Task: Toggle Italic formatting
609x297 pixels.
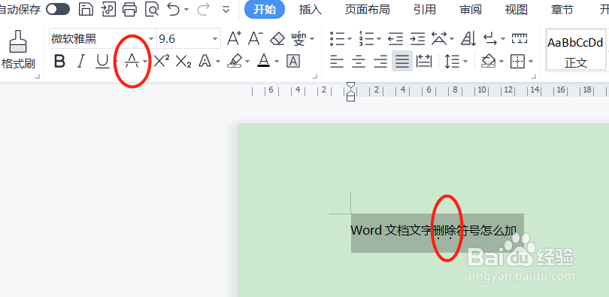Action: click(x=80, y=61)
